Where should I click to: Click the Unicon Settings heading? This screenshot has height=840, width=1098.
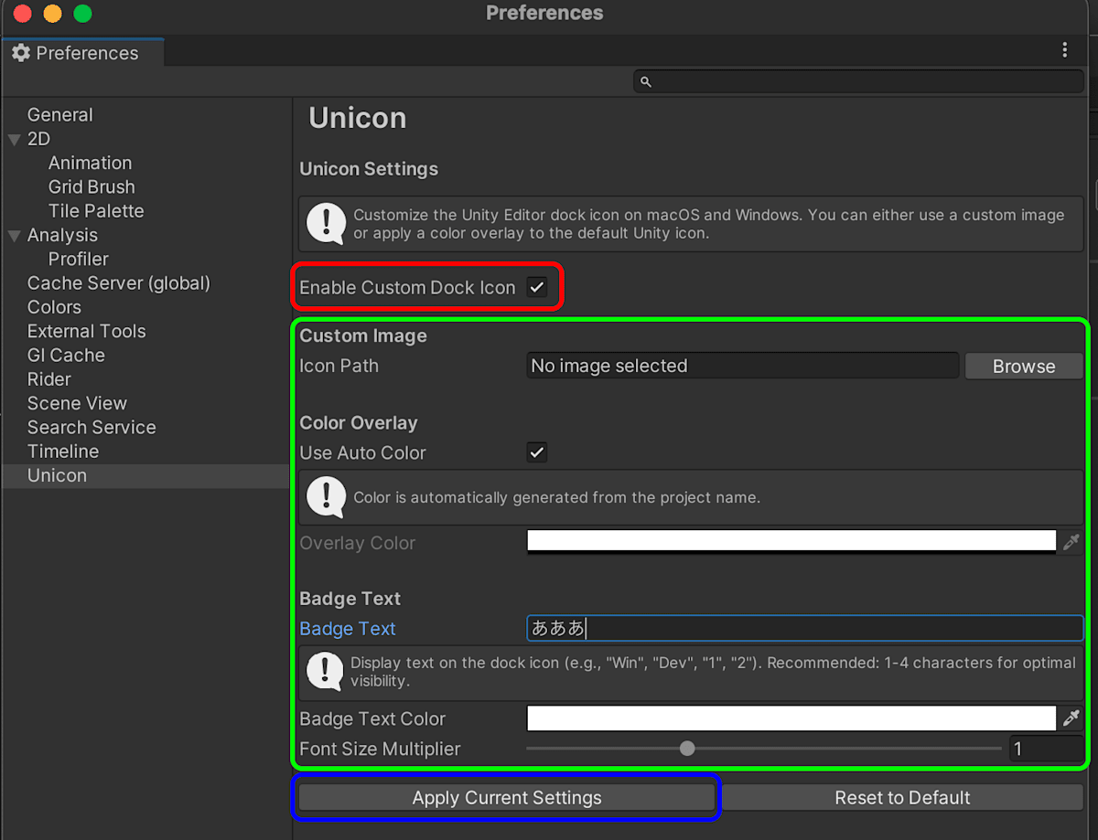click(x=369, y=169)
